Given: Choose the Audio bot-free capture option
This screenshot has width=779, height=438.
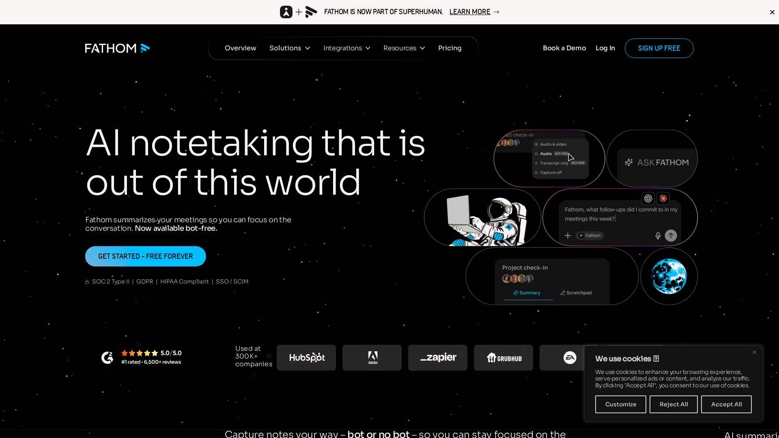Looking at the screenshot, I should point(552,154).
